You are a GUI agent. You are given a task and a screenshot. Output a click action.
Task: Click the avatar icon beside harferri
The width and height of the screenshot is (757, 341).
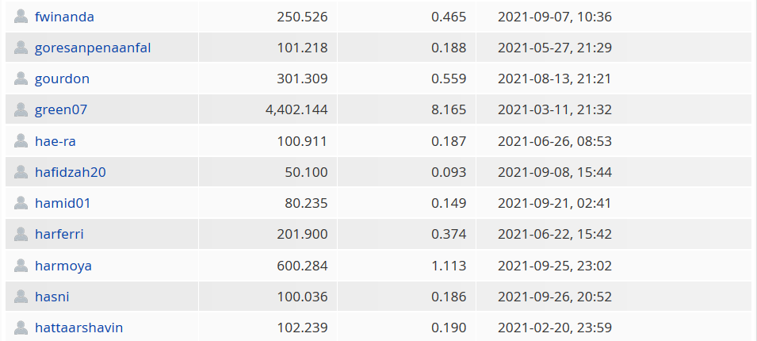click(x=21, y=234)
